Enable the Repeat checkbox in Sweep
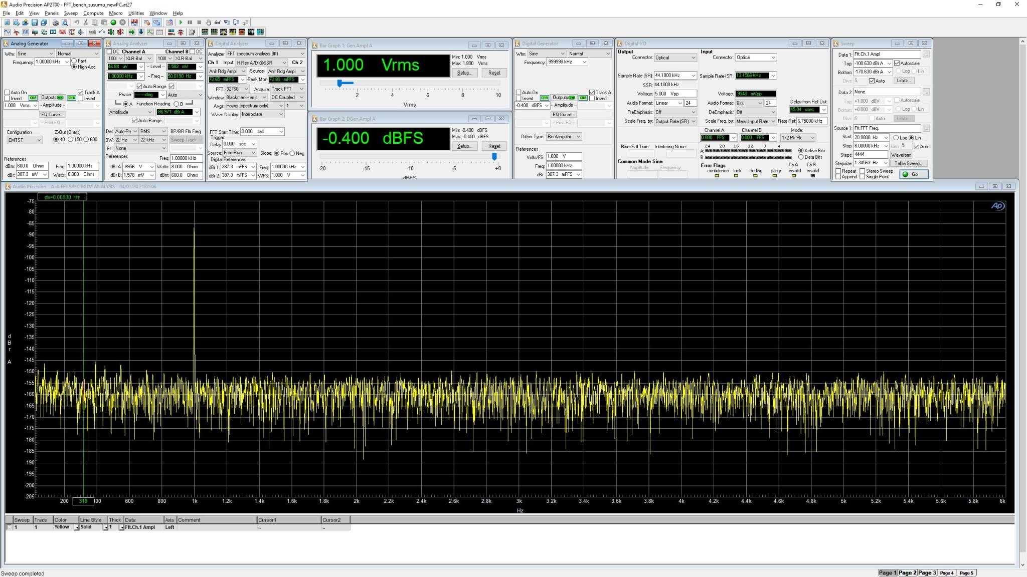The width and height of the screenshot is (1027, 577). click(x=838, y=171)
